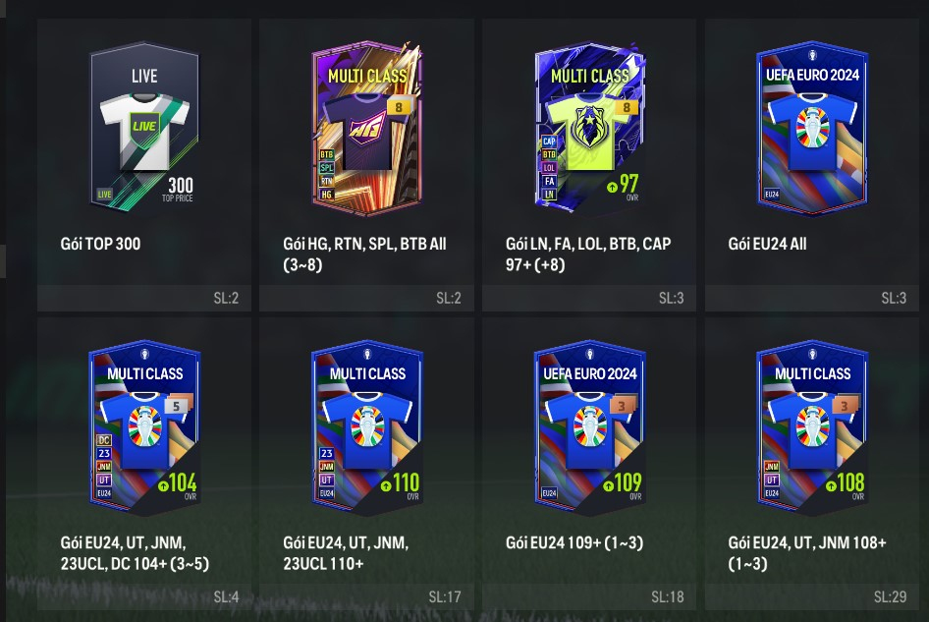
Task: Click the Gói EU24 All title
Action: (x=767, y=244)
